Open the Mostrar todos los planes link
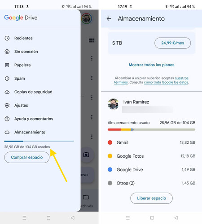Screen dimensions: 202x224 click(151, 65)
